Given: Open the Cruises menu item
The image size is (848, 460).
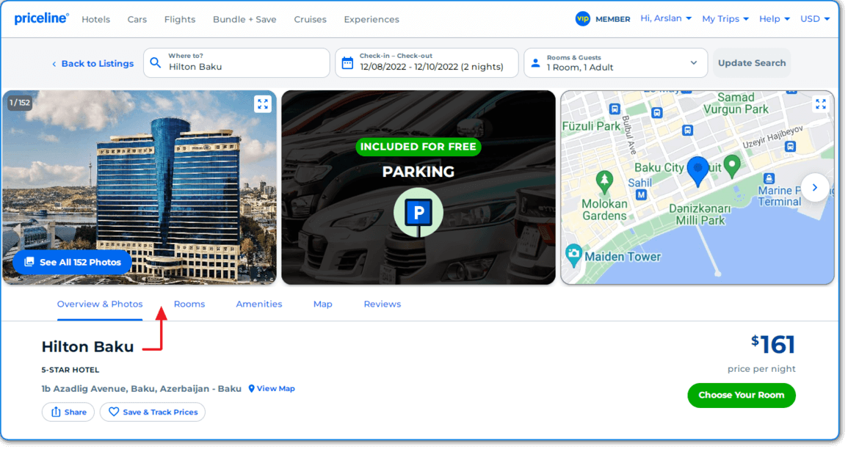Looking at the screenshot, I should click(x=310, y=20).
